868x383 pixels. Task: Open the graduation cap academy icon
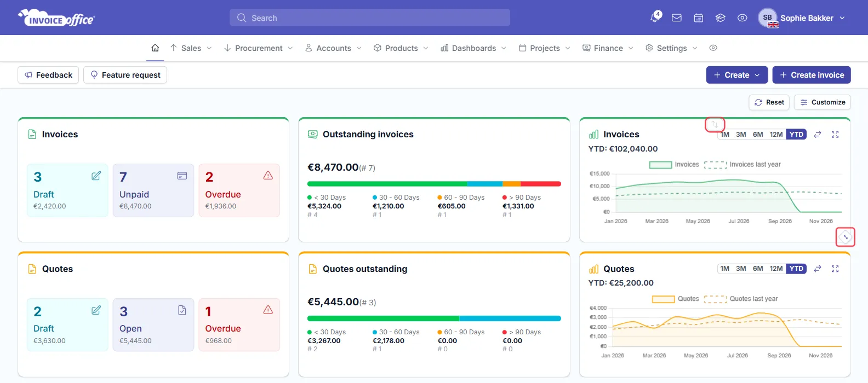click(x=721, y=18)
